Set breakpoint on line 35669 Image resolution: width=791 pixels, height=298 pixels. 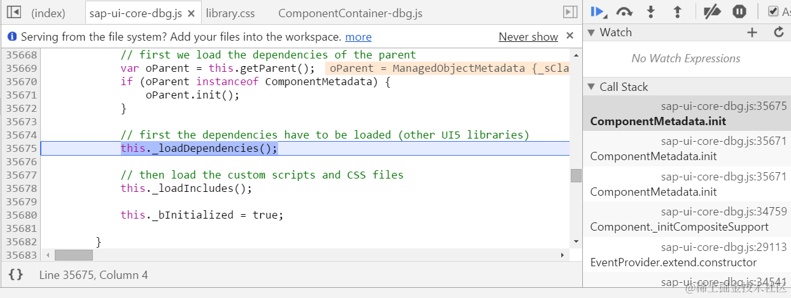21,68
